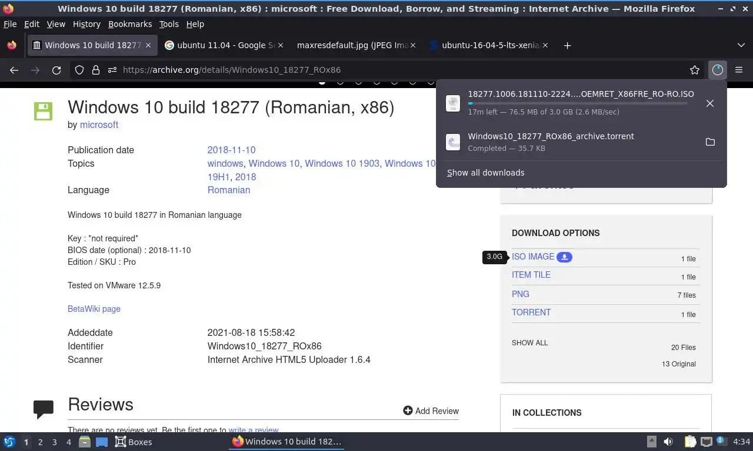Click Show all downloads

pyautogui.click(x=485, y=173)
